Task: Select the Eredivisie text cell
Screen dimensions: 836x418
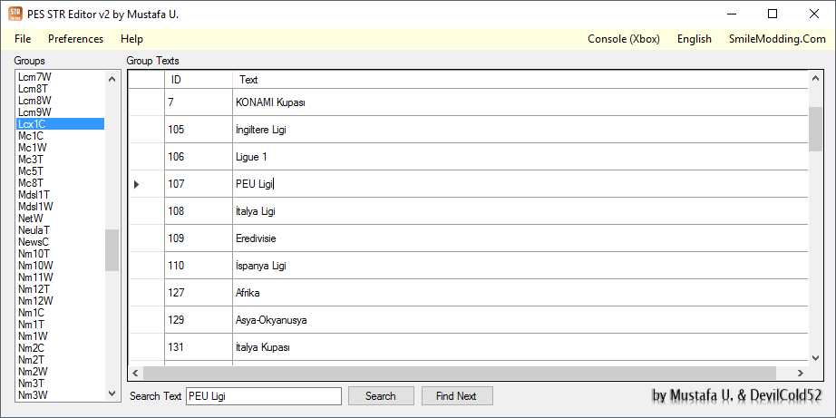Action: point(520,238)
